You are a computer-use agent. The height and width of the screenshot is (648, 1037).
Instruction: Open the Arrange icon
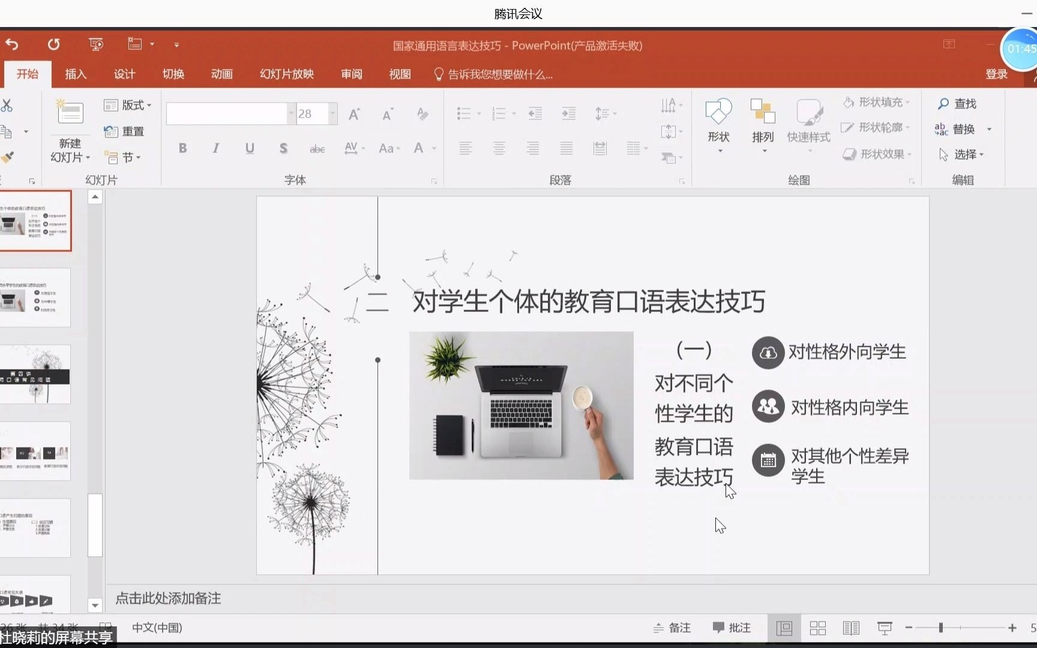pos(763,112)
